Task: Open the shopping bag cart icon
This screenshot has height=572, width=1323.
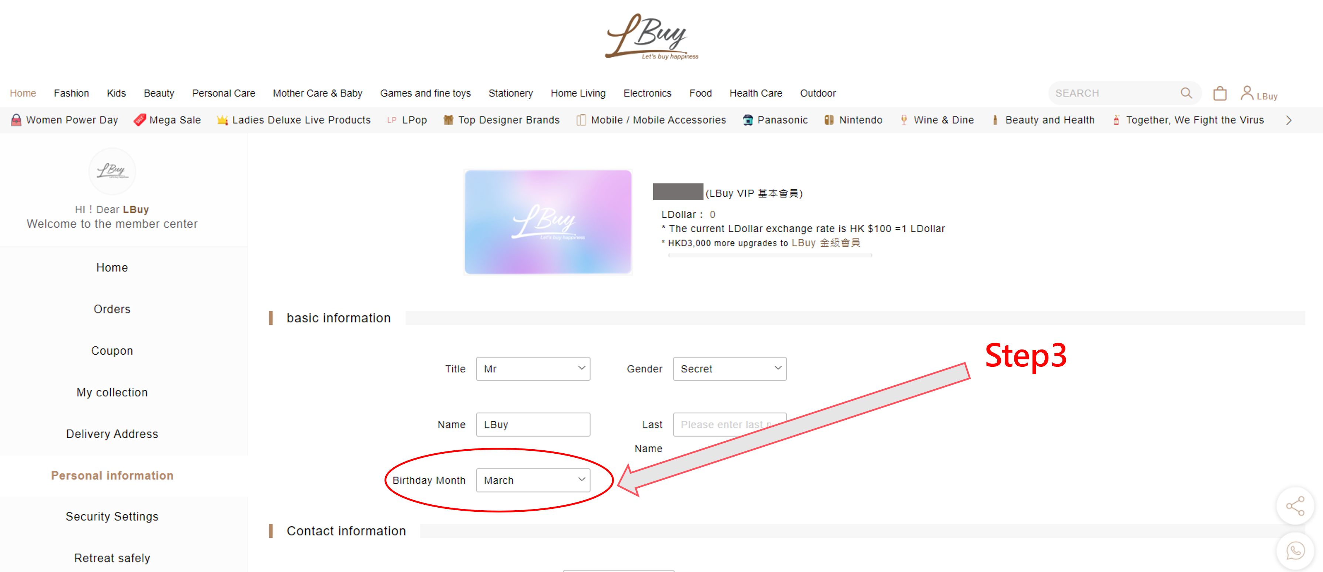Action: coord(1220,94)
